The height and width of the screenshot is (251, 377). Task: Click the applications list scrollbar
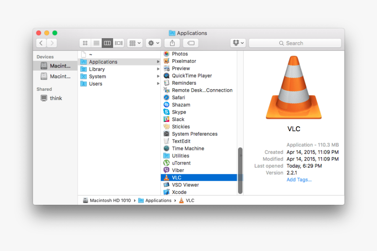(x=240, y=170)
